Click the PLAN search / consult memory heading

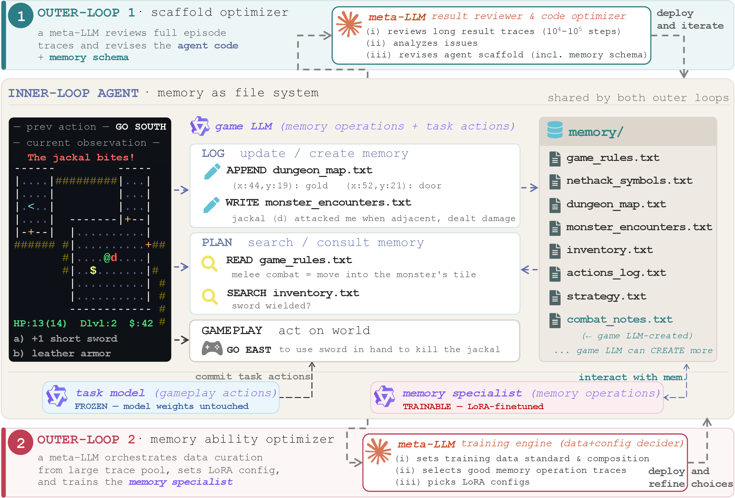[x=313, y=242]
